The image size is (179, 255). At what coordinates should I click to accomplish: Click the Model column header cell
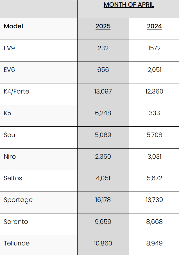(13, 26)
